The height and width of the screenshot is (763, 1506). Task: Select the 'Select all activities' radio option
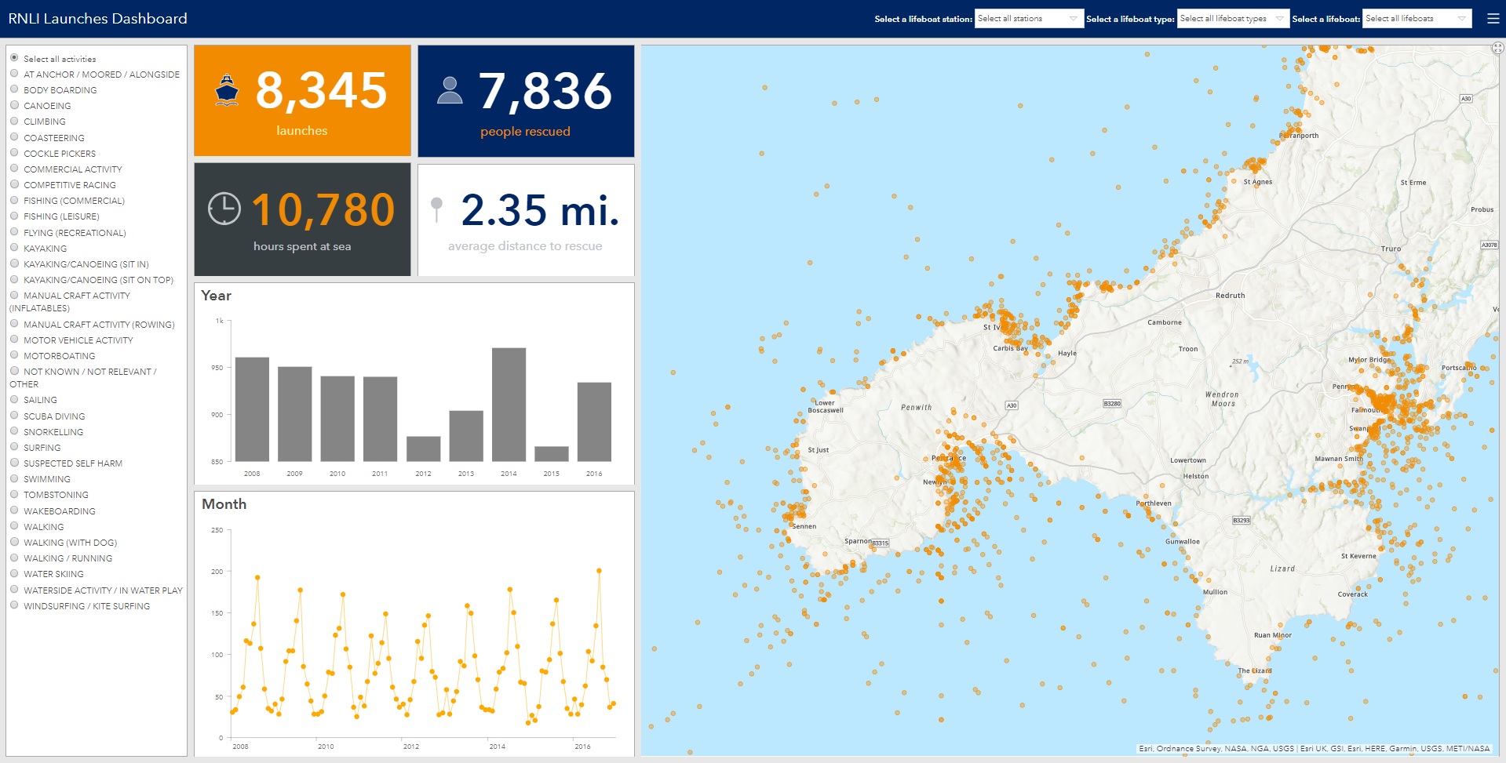tap(14, 58)
